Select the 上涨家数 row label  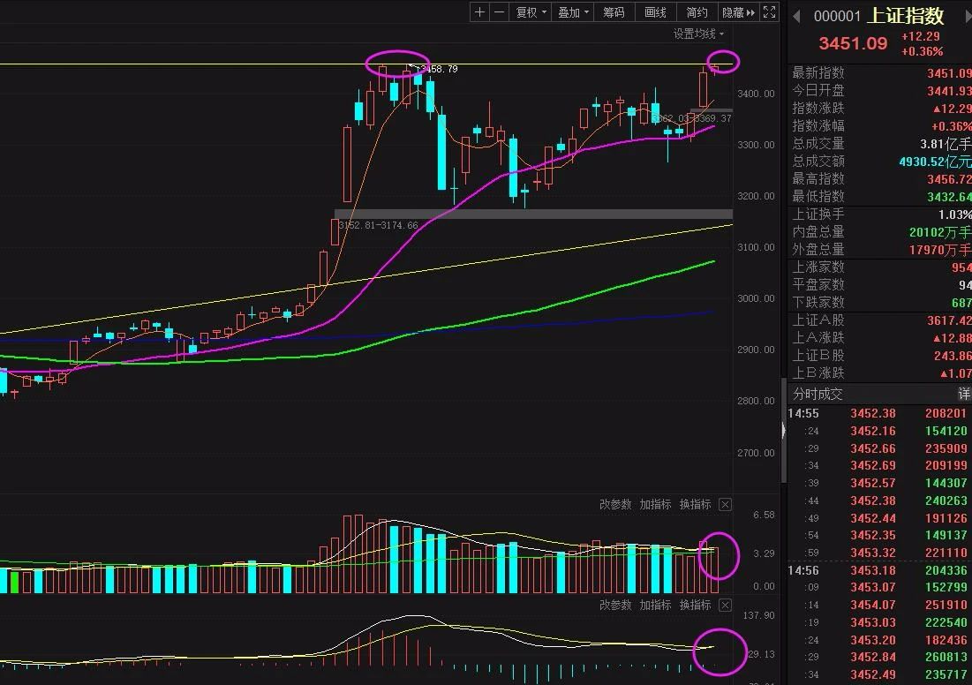click(x=818, y=267)
